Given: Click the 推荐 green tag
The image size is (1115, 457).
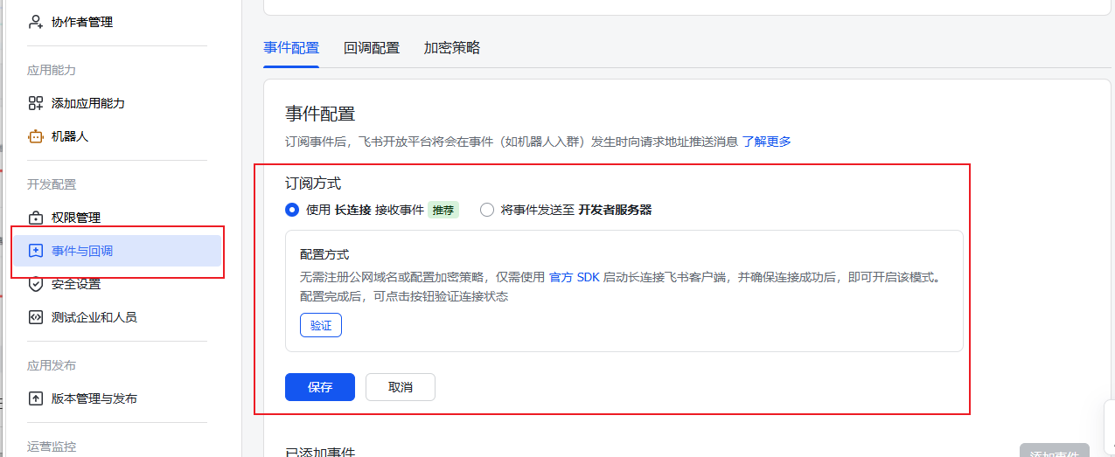Looking at the screenshot, I should point(443,210).
